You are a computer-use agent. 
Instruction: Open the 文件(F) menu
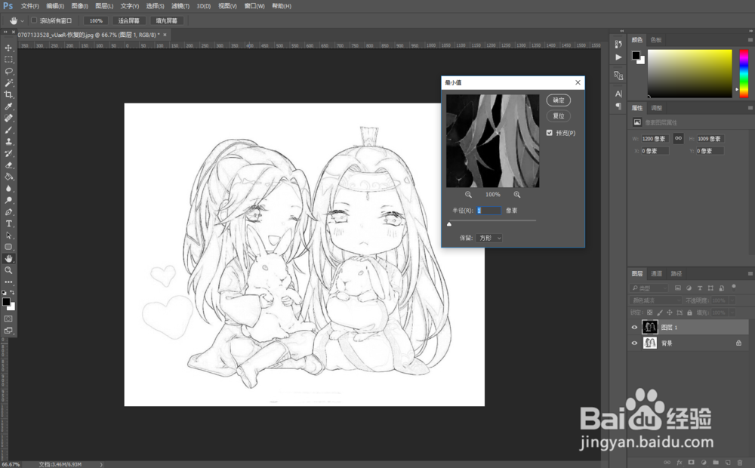click(x=30, y=6)
